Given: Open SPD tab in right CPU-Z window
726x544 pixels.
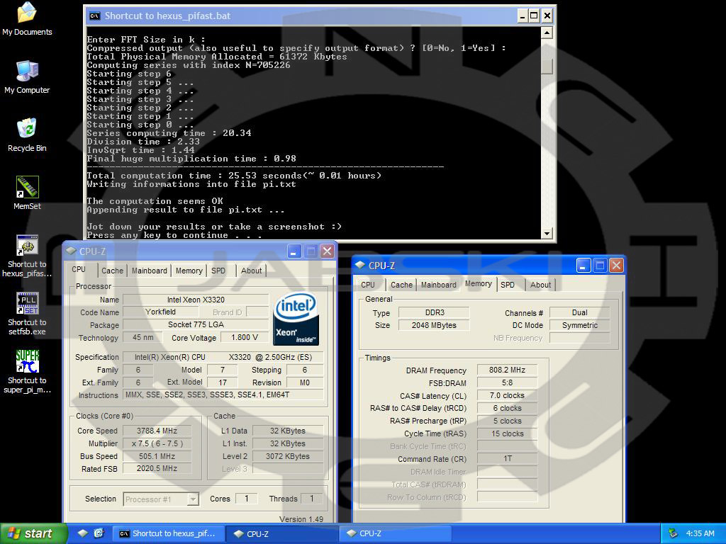Looking at the screenshot, I should click(508, 285).
